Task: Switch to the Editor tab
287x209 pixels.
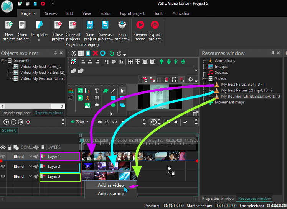Action: coord(106,13)
